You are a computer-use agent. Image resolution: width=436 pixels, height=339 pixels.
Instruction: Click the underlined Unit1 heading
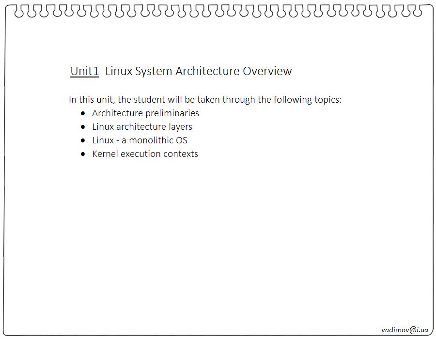(x=85, y=71)
